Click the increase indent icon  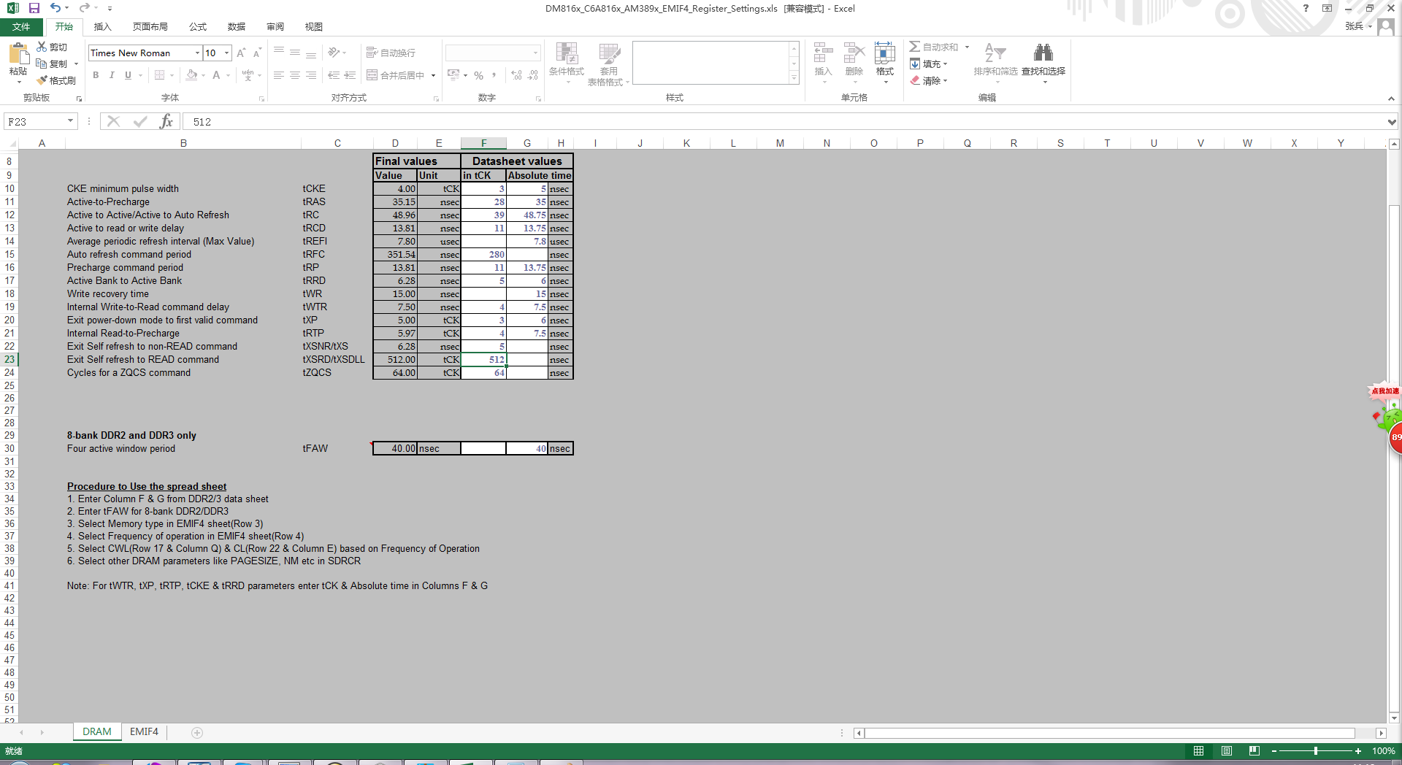click(350, 75)
